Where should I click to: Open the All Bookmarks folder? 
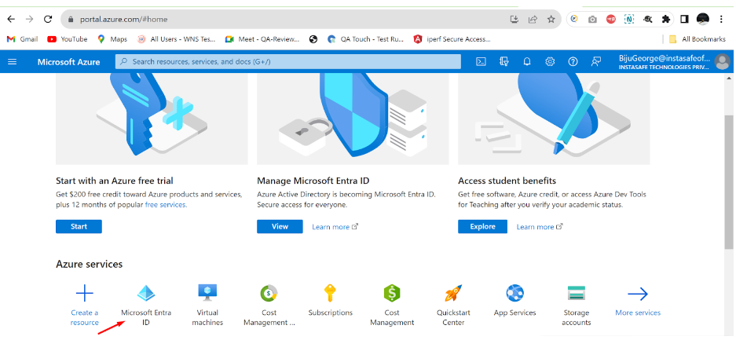tap(698, 39)
